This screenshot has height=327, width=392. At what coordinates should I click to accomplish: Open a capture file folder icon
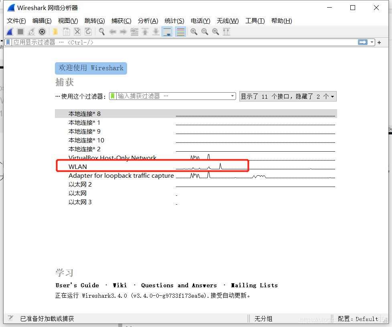pos(55,32)
